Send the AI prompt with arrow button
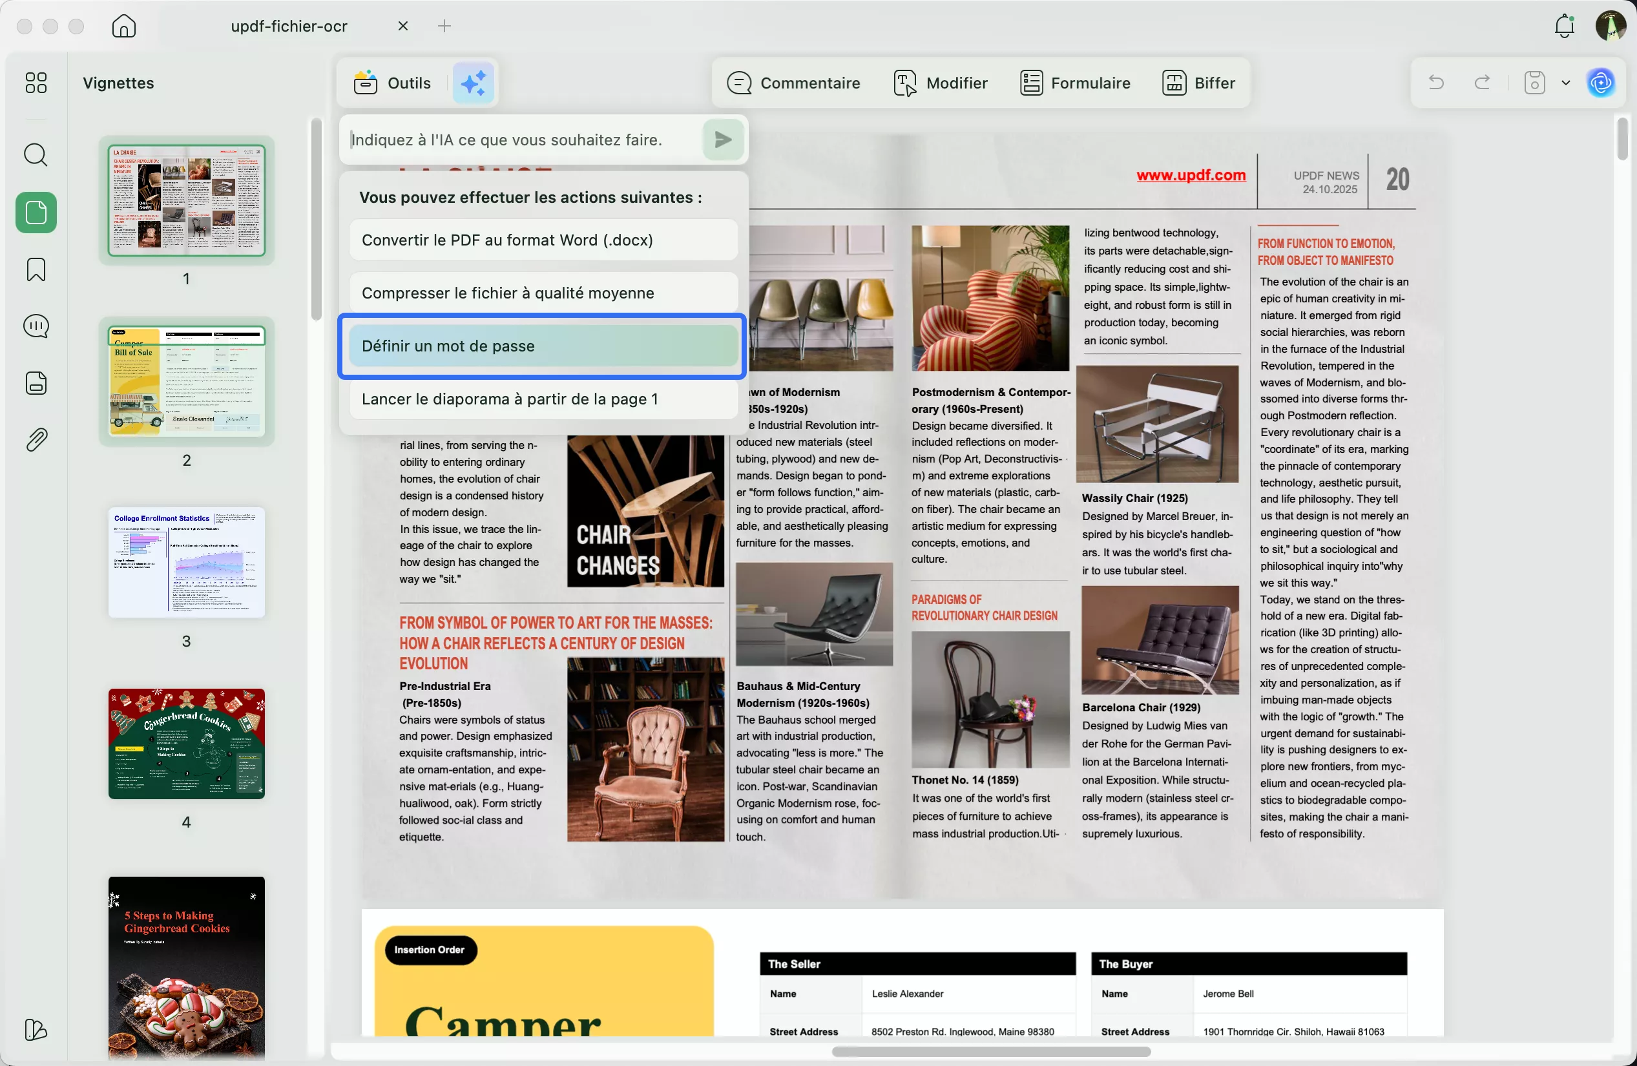Screen dimensions: 1637x1066 (x=722, y=140)
